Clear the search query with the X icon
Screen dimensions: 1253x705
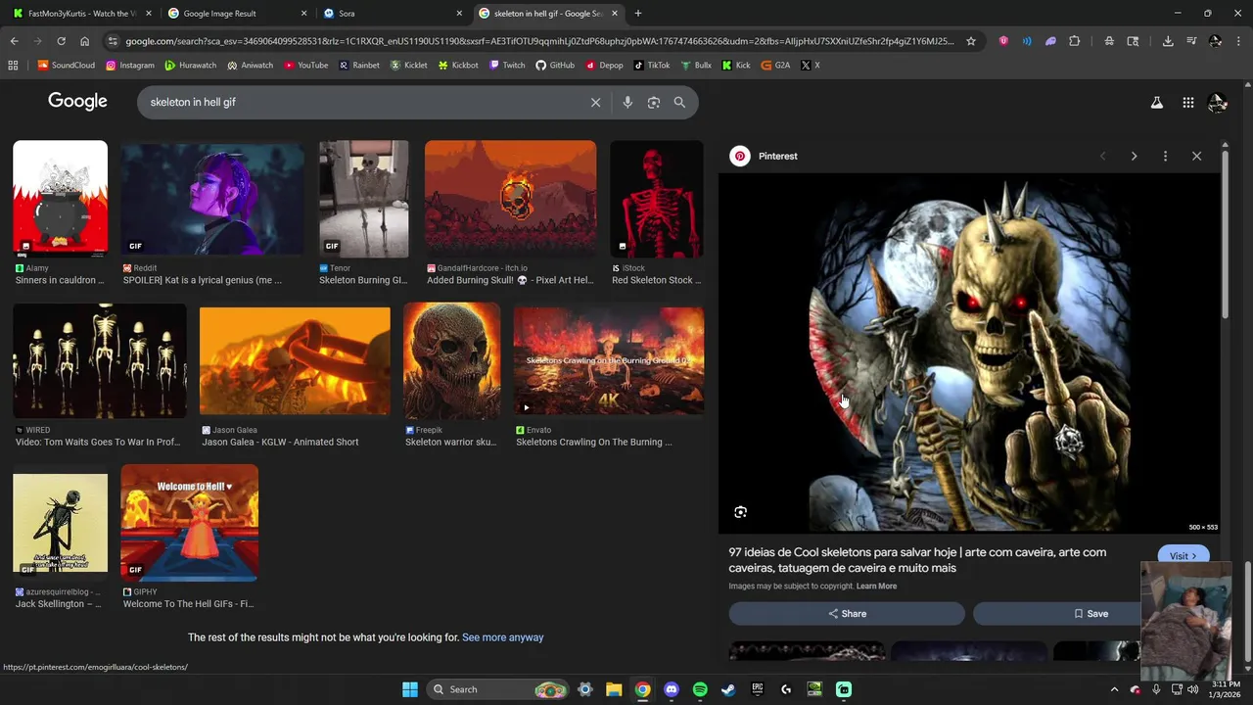pyautogui.click(x=595, y=102)
